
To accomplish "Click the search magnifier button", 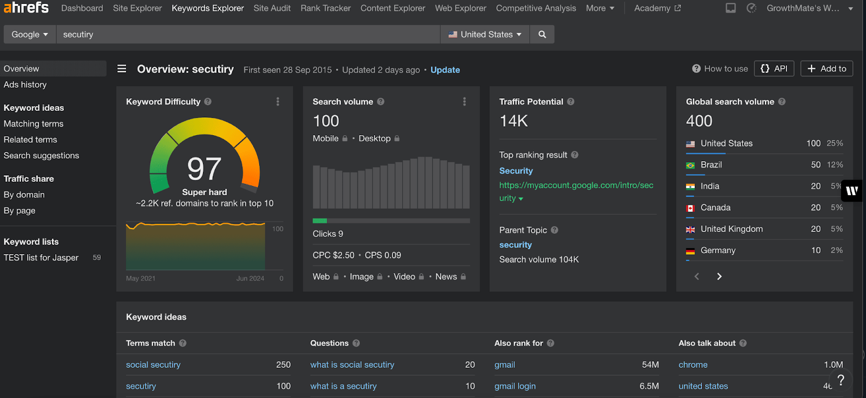I will tap(542, 35).
